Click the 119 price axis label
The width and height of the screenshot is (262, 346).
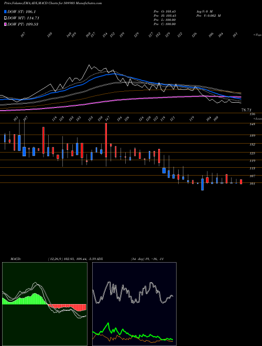253,161
